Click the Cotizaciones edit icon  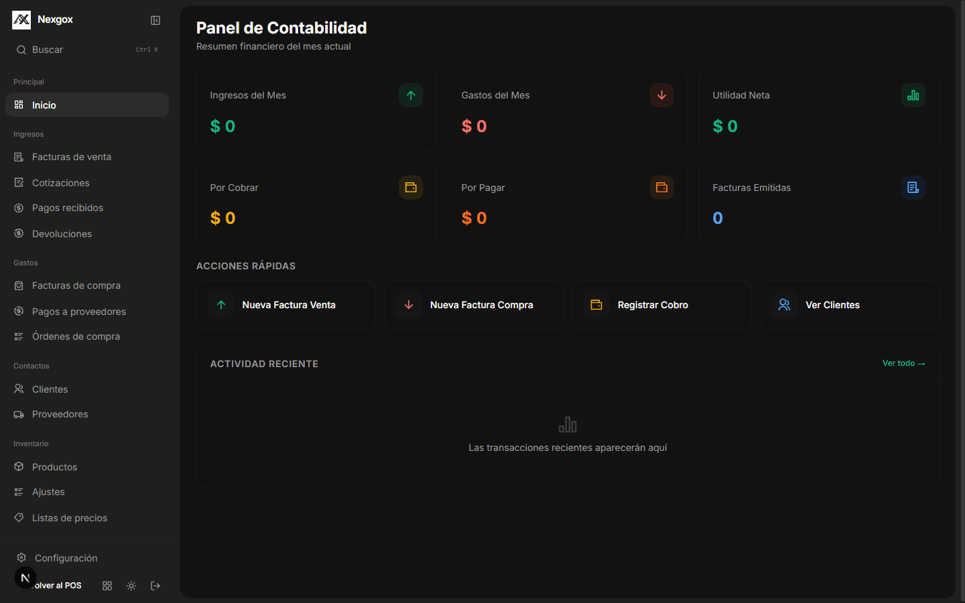(x=19, y=182)
